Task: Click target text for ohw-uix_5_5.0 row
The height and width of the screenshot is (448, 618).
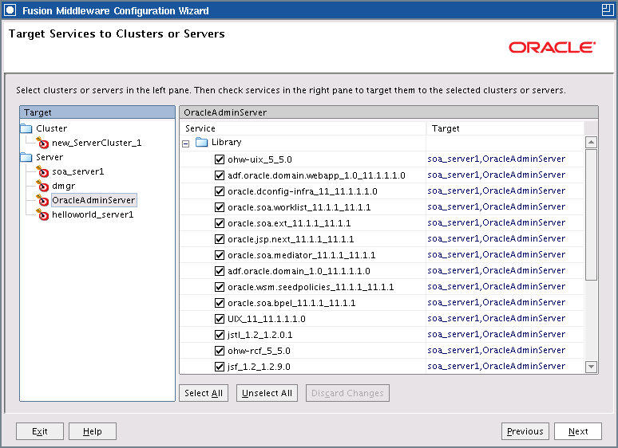Action: 496,159
